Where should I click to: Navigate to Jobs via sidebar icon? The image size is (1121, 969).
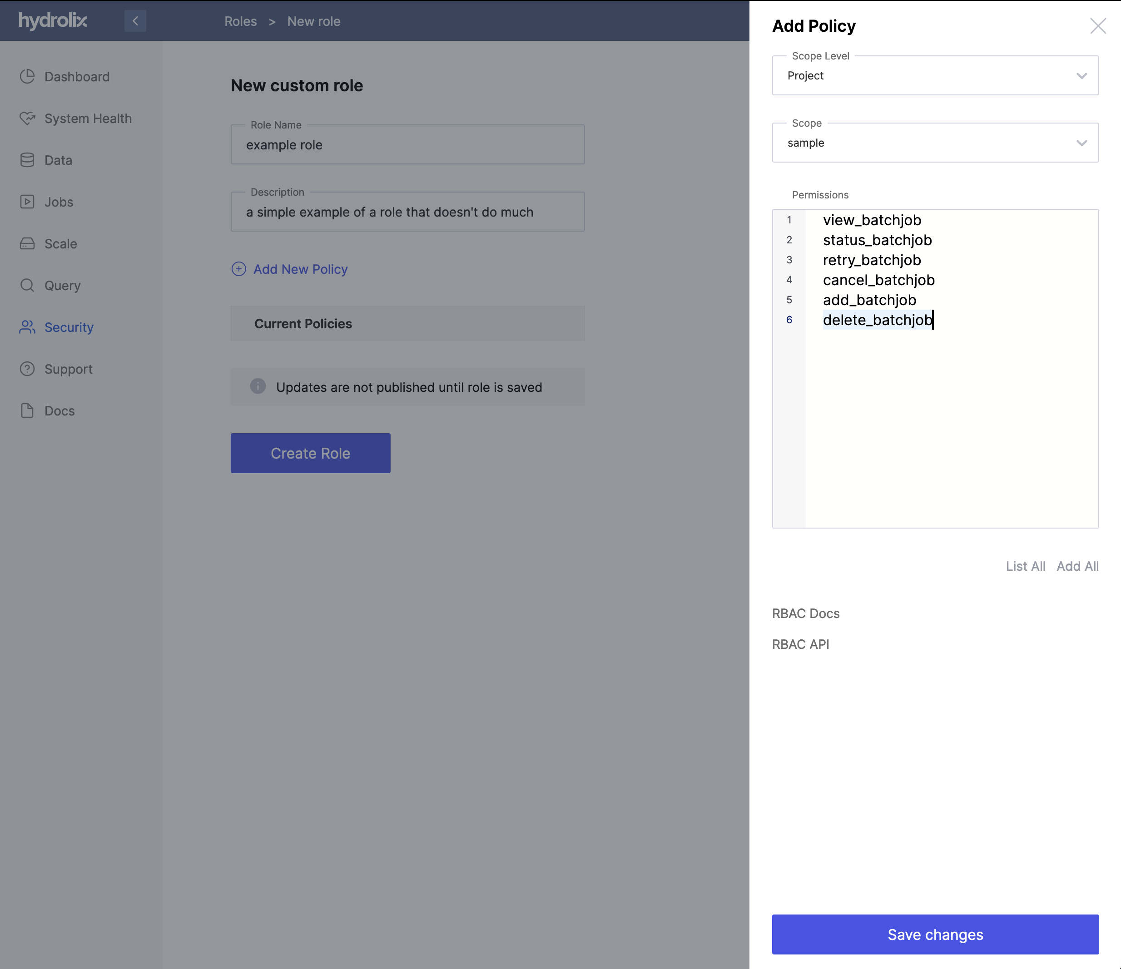[27, 201]
